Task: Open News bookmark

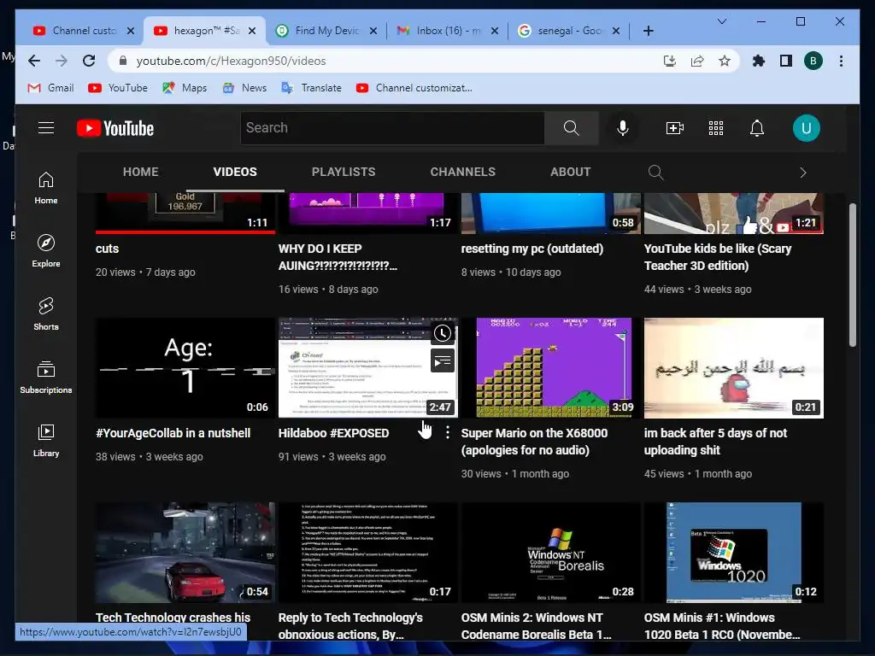Action: [244, 88]
